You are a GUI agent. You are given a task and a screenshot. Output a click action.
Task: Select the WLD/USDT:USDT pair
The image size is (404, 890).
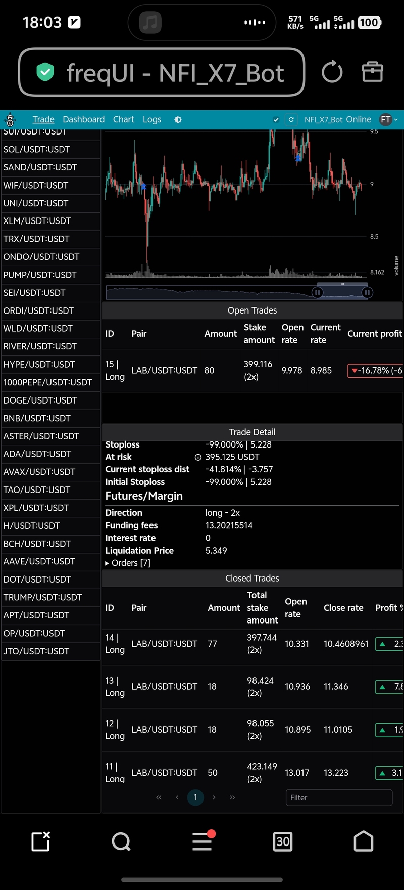[x=50, y=329]
